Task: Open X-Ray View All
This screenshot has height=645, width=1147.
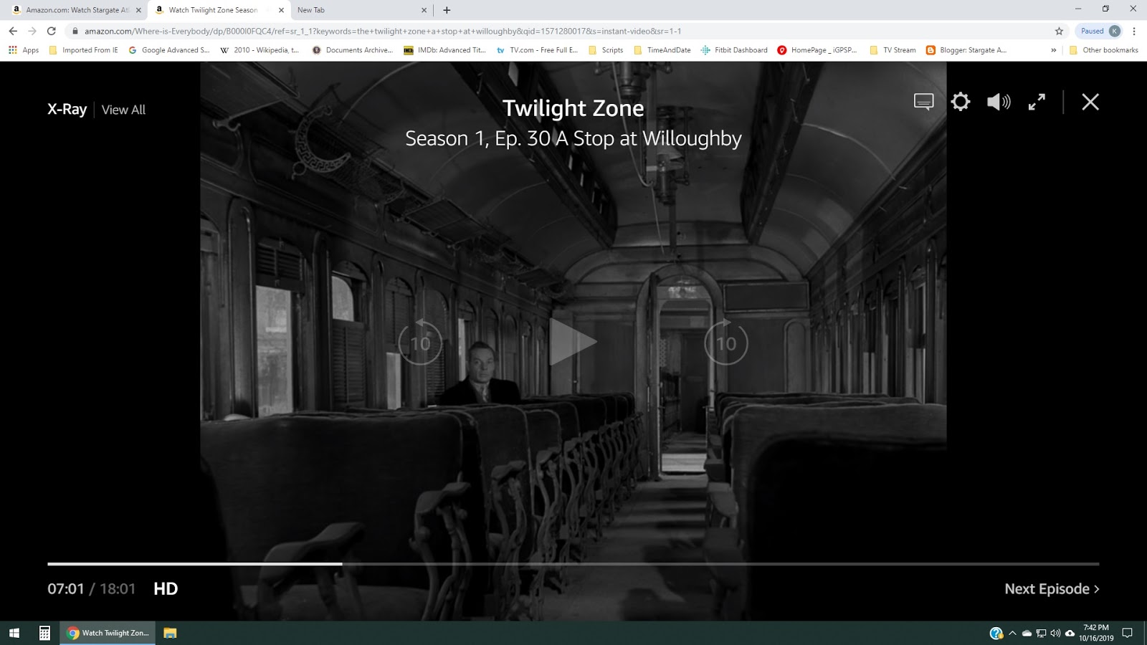Action: tap(123, 110)
